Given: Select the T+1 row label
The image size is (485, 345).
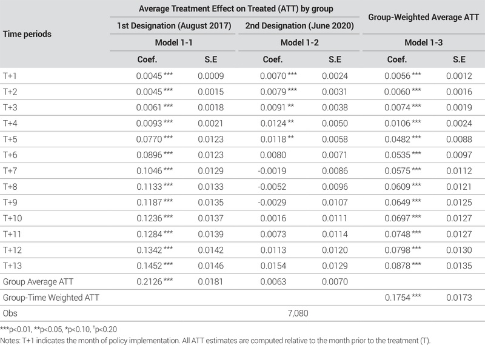Looking at the screenshot, I should pos(12,76).
